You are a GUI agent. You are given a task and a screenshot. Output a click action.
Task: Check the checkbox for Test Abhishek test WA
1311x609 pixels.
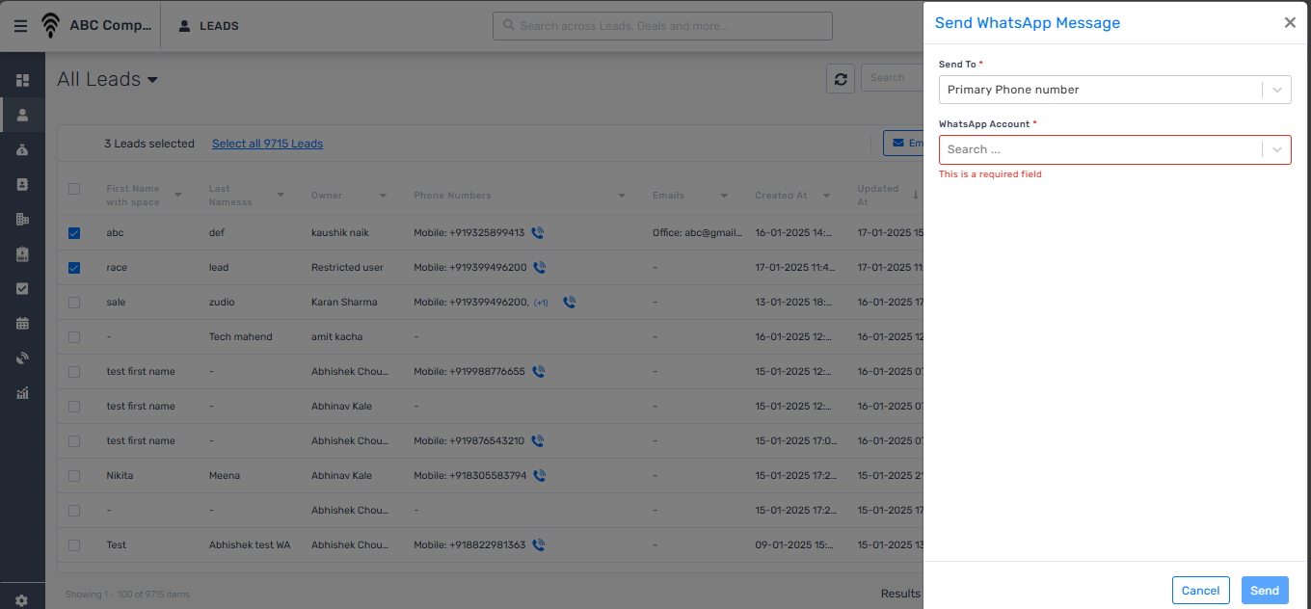[74, 545]
